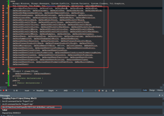164x116 pixels.
Task: Click error marker beside the dxSkinSummer2008 line
Action: coord(3,38)
